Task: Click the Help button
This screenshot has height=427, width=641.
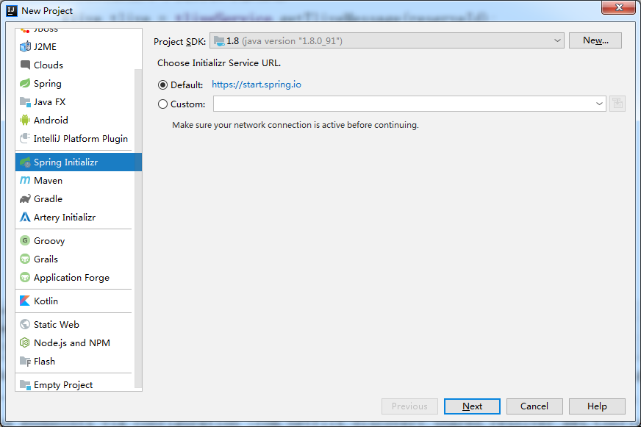Action: (x=597, y=406)
